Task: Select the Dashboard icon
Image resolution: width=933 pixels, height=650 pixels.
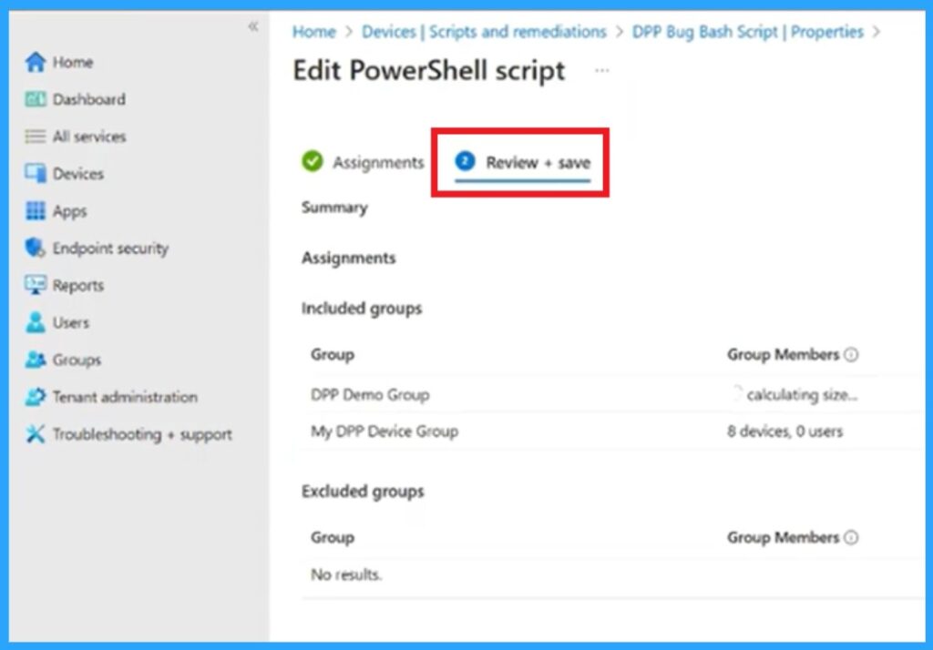Action: [x=37, y=99]
